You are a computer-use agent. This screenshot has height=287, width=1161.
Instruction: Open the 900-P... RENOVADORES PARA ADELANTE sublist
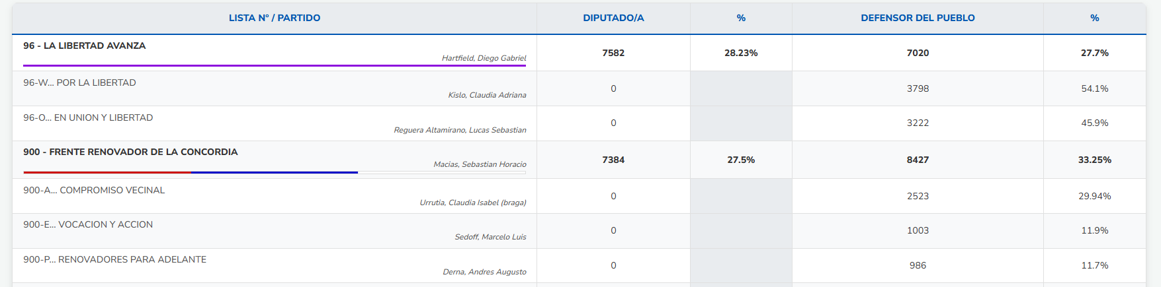coord(114,259)
